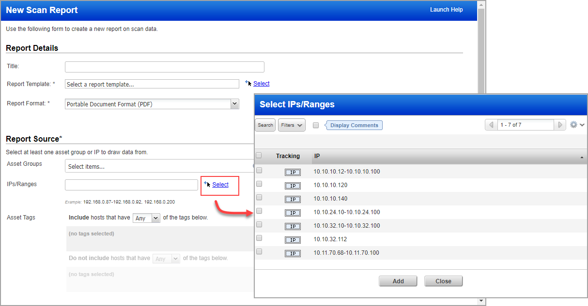Click the plus icon beside Report Template Select
This screenshot has height=306, width=588.
[x=248, y=83]
